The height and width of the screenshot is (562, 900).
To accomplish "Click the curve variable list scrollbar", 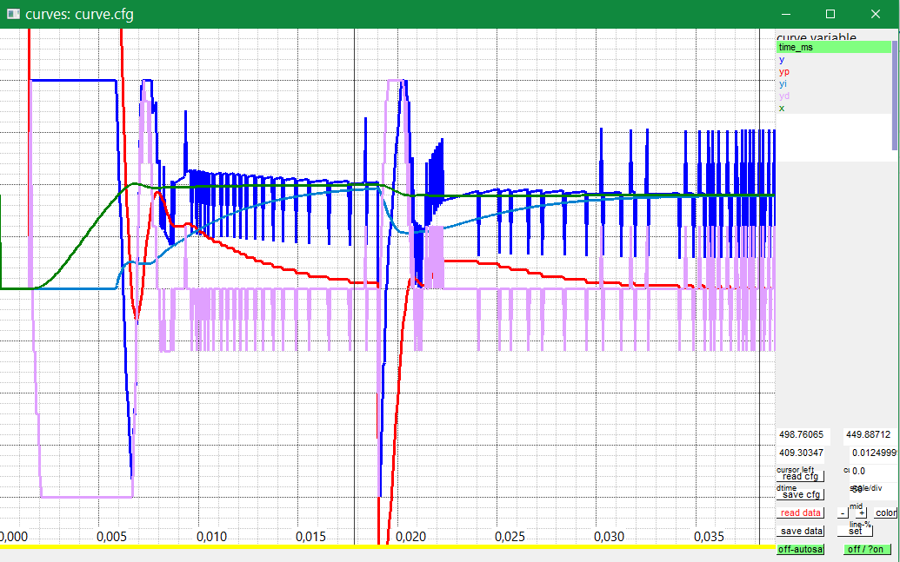I will pos(894,95).
